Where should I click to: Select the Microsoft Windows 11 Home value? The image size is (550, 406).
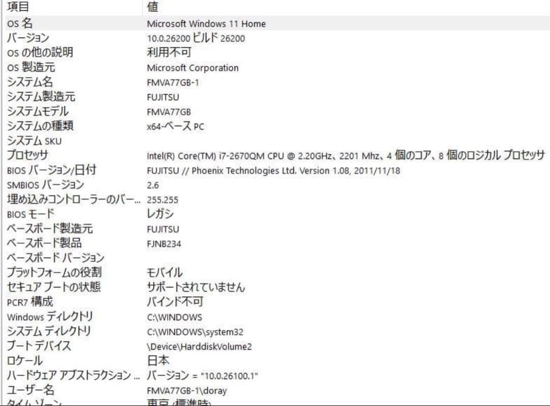[205, 23]
